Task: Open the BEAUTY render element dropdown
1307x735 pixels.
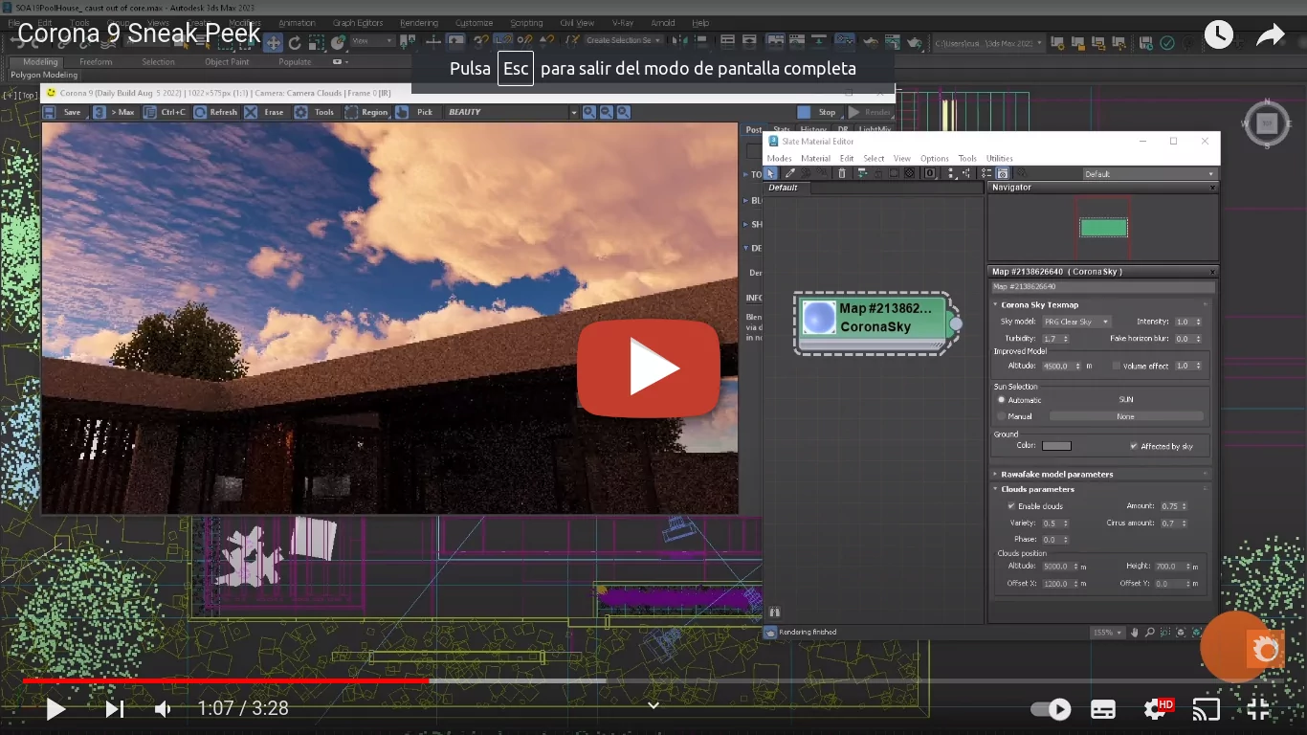Action: [512, 112]
